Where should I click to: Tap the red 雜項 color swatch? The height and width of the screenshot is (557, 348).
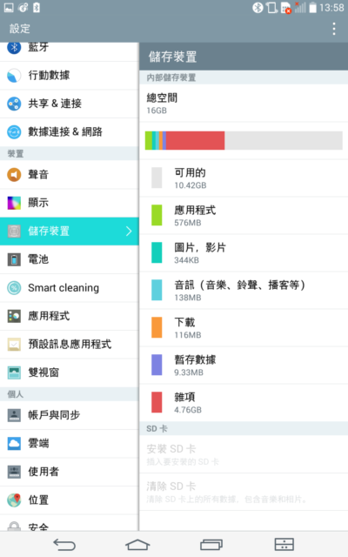coord(157,402)
